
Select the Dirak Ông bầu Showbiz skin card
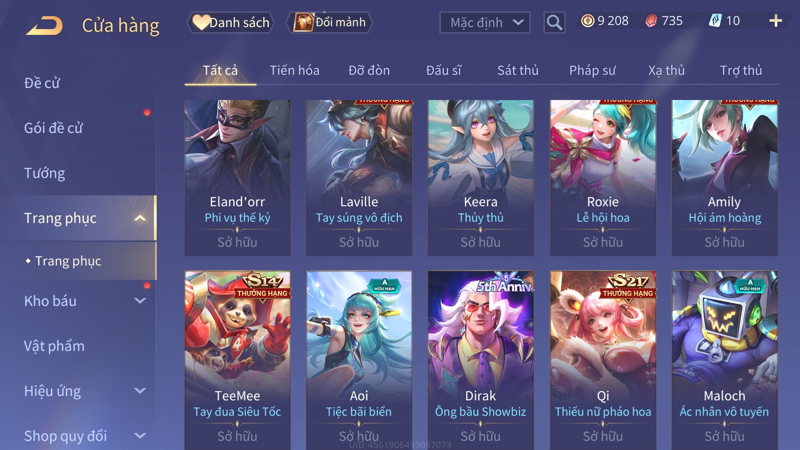pyautogui.click(x=480, y=360)
